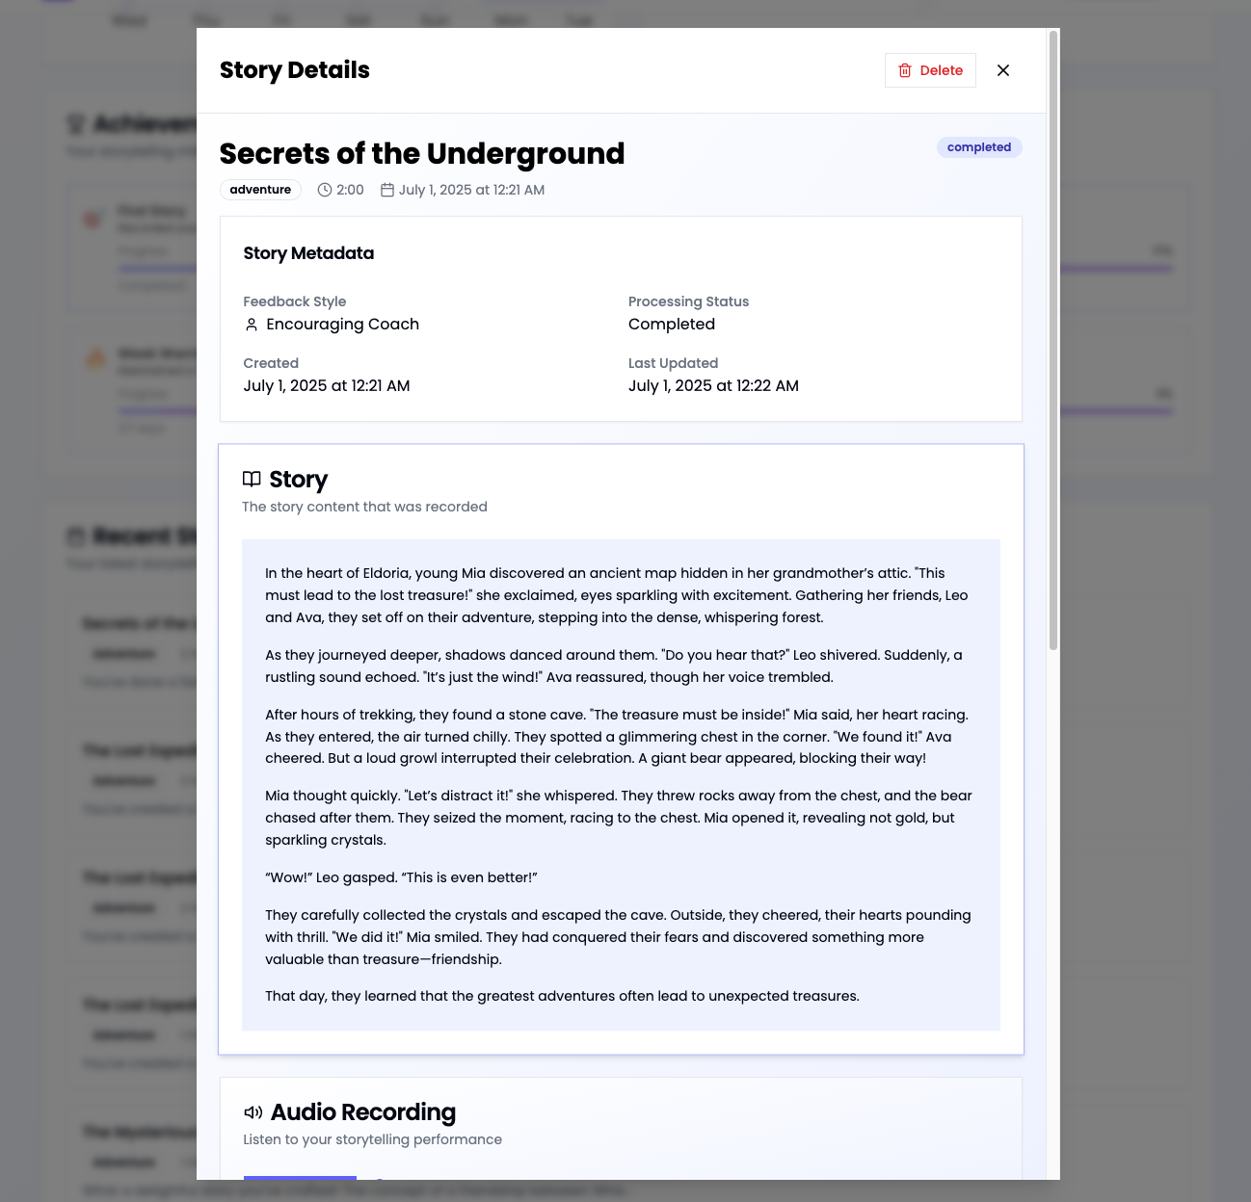The height and width of the screenshot is (1202, 1251).
Task: Click the Encouraging Coach feedback style value
Action: click(342, 325)
